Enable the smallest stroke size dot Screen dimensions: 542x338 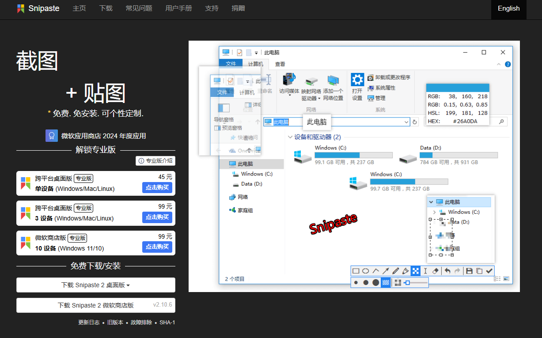(356, 282)
